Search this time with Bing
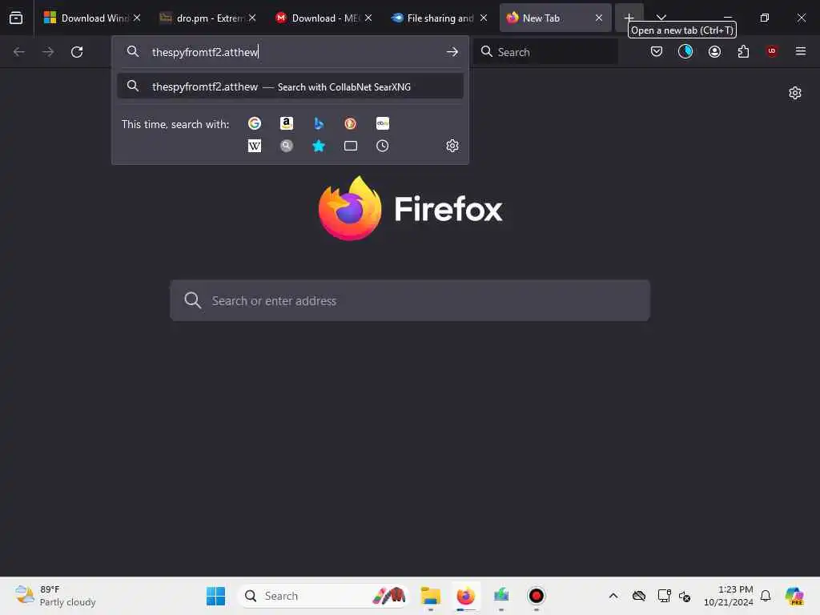Image resolution: width=820 pixels, height=615 pixels. point(319,123)
